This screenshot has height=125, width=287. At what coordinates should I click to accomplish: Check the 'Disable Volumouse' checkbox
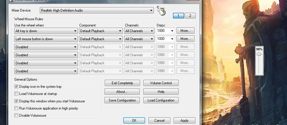point(16,115)
